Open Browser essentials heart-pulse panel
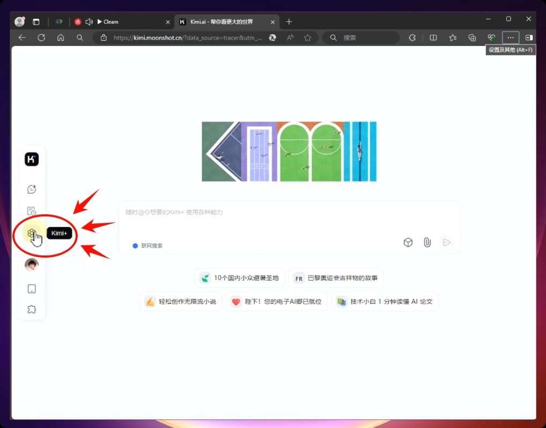The width and height of the screenshot is (546, 428). [x=491, y=37]
